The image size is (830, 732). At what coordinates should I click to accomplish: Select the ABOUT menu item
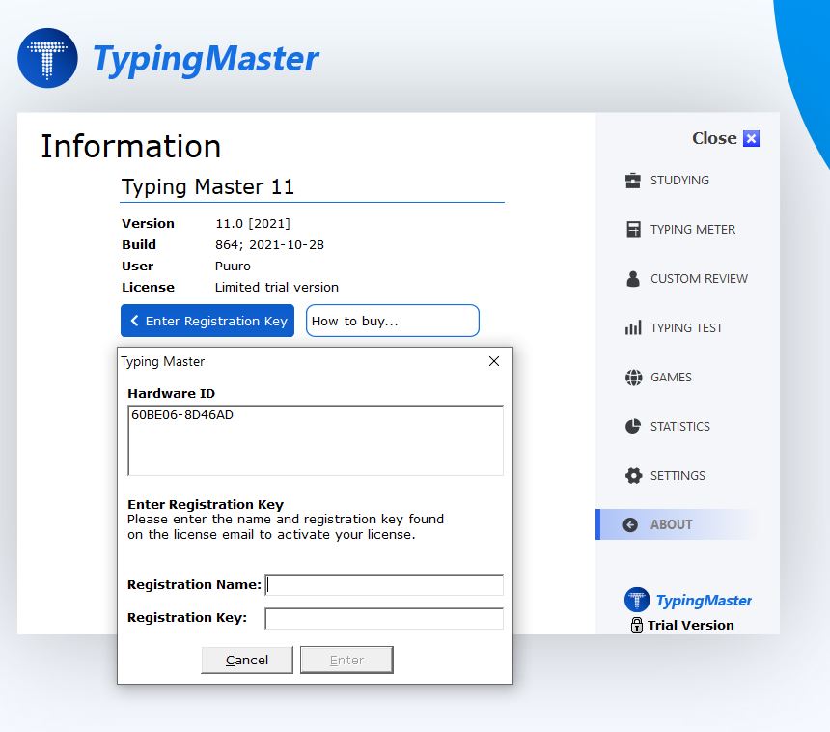(x=675, y=524)
